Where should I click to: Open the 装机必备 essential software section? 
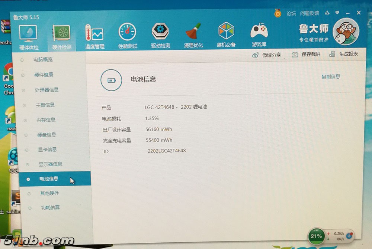coord(226,35)
